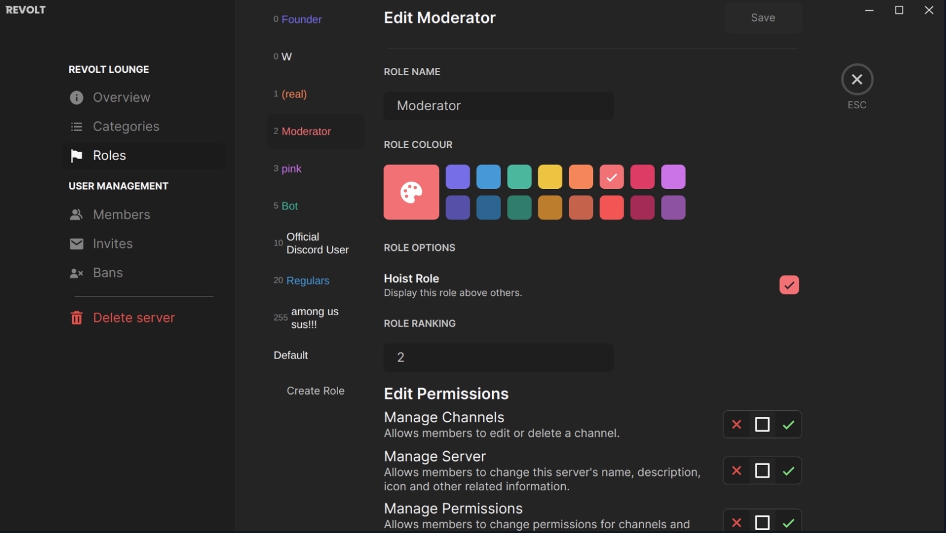This screenshot has height=533, width=946.
Task: Pick the yellow colour swatch
Action: click(x=550, y=177)
